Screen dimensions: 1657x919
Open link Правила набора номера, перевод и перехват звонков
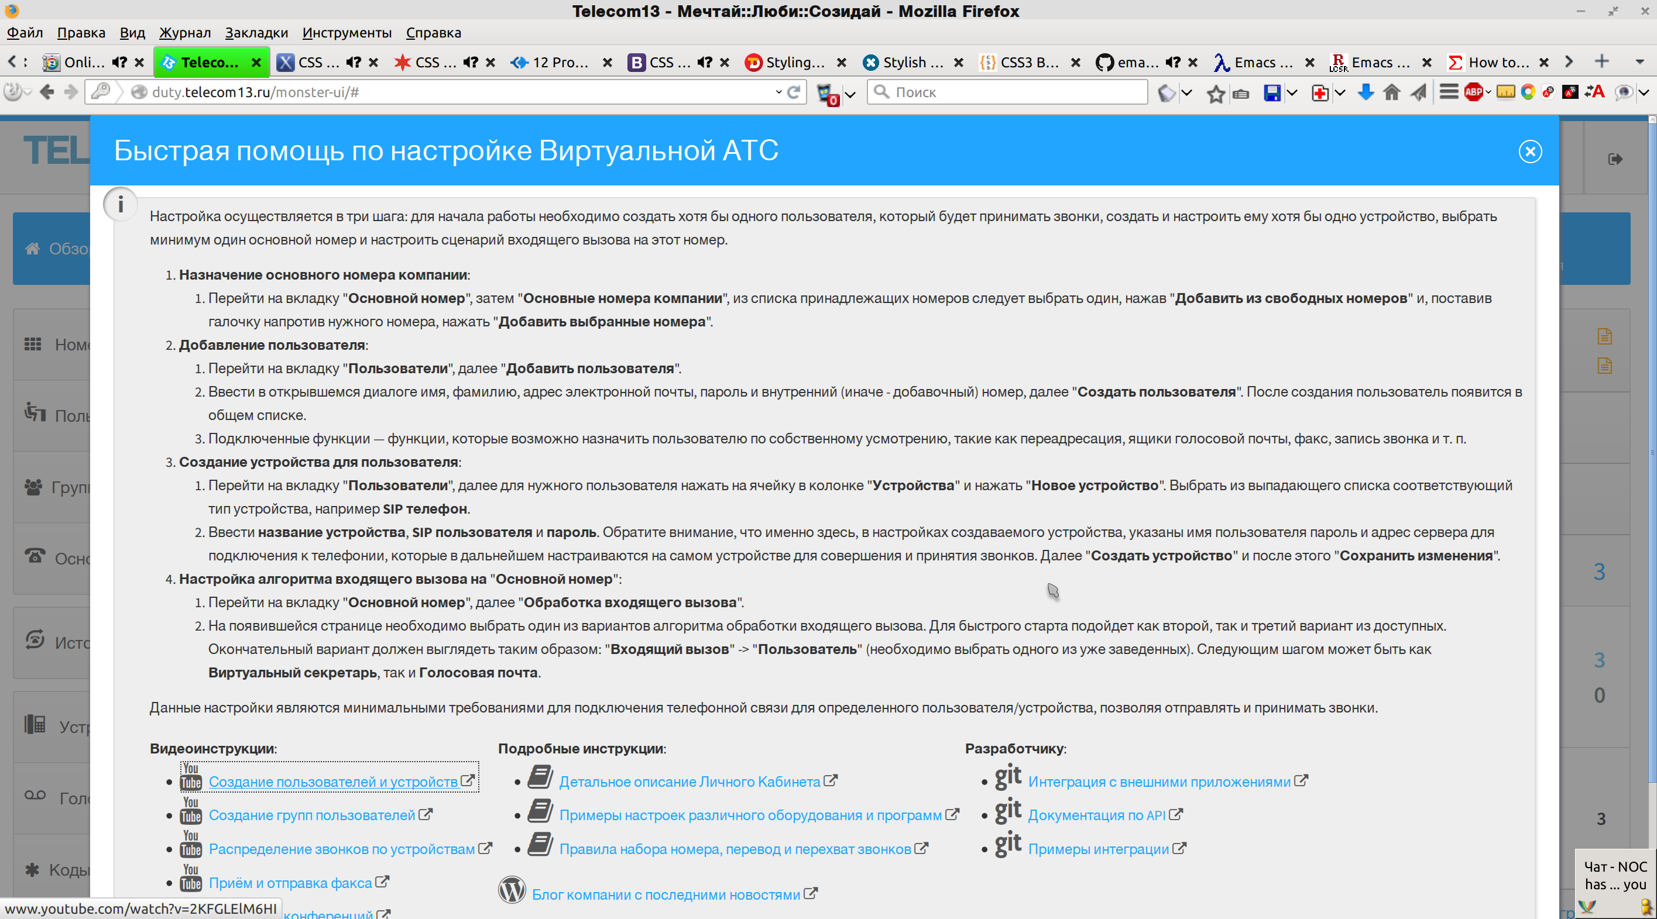pyautogui.click(x=735, y=849)
